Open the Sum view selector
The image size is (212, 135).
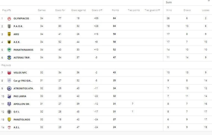(169, 2)
